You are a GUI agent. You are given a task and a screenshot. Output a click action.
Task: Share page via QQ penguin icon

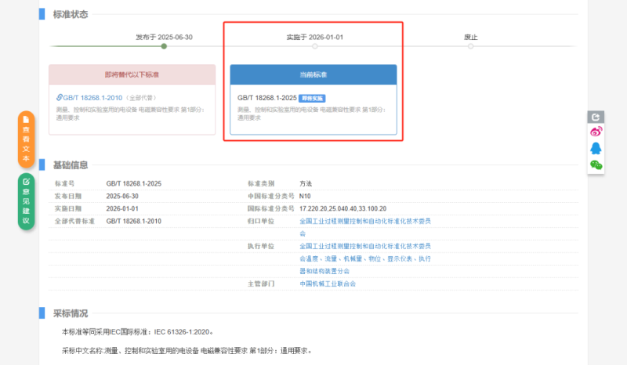coord(596,148)
